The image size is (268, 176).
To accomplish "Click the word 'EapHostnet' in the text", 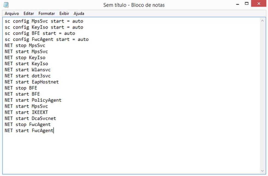I will click(45, 82).
